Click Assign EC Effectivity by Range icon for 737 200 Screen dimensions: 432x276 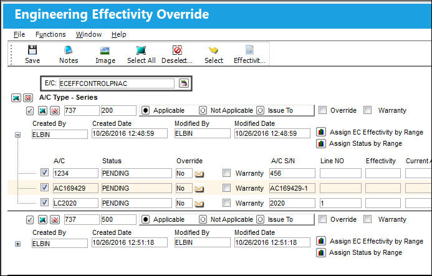321,132
